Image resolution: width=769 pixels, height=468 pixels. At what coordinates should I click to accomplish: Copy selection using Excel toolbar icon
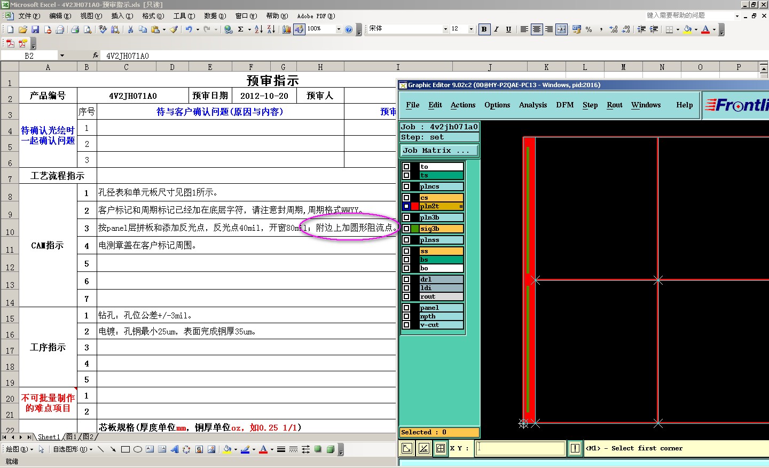click(x=143, y=29)
